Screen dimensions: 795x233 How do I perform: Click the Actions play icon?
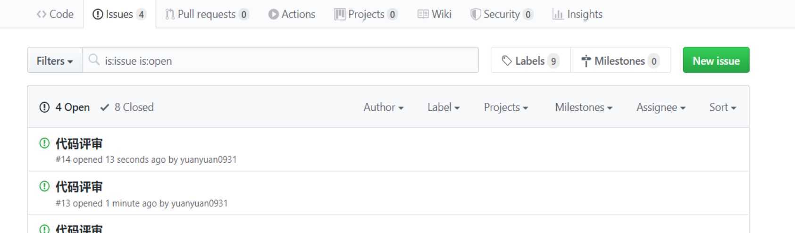(x=273, y=14)
